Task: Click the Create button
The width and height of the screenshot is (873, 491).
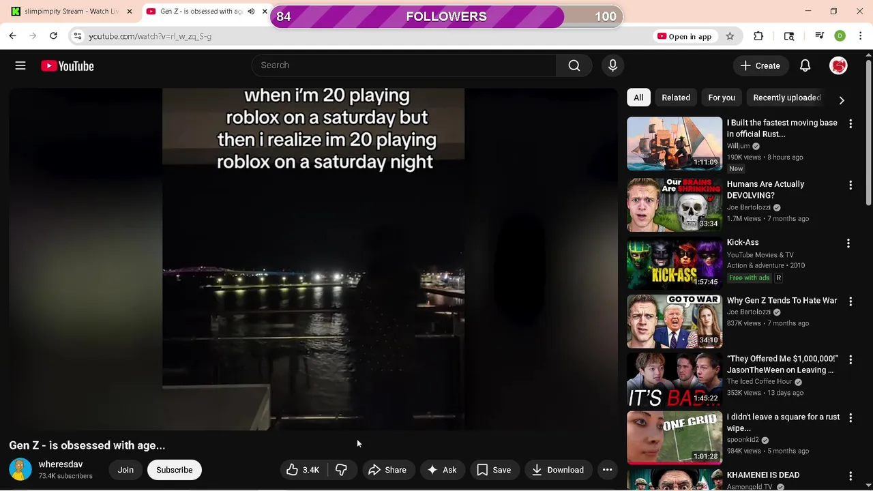Action: pyautogui.click(x=760, y=65)
